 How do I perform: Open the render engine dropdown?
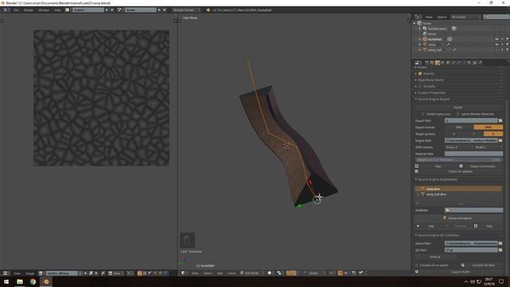[x=186, y=10]
